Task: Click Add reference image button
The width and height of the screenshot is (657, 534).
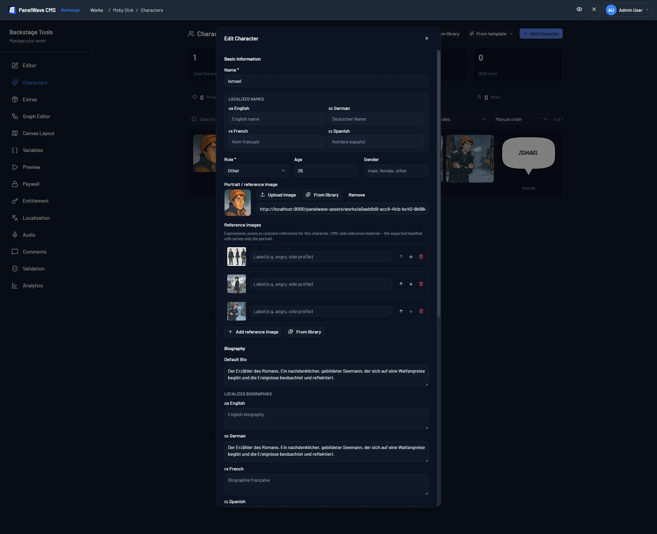Action: coord(253,332)
